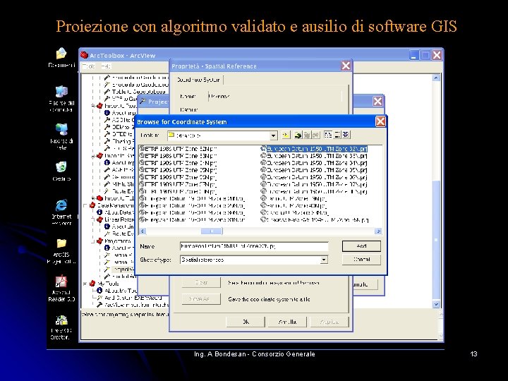Click the file list scroll right arrow
508x381 pixels.
pyautogui.click(x=378, y=231)
